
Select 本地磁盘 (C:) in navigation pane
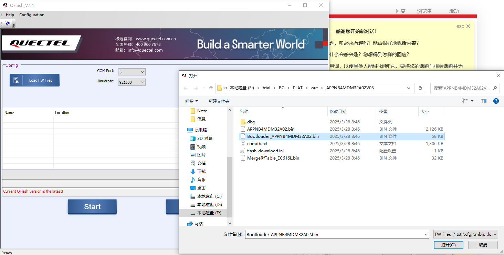[209, 196]
